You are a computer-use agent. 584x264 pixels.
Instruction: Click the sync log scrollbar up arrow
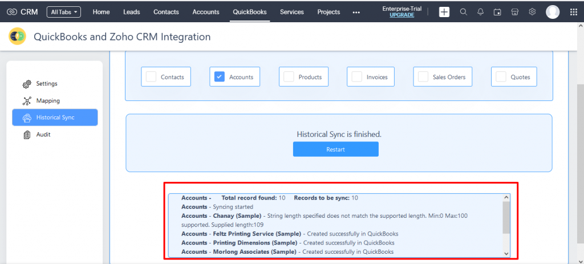click(506, 198)
